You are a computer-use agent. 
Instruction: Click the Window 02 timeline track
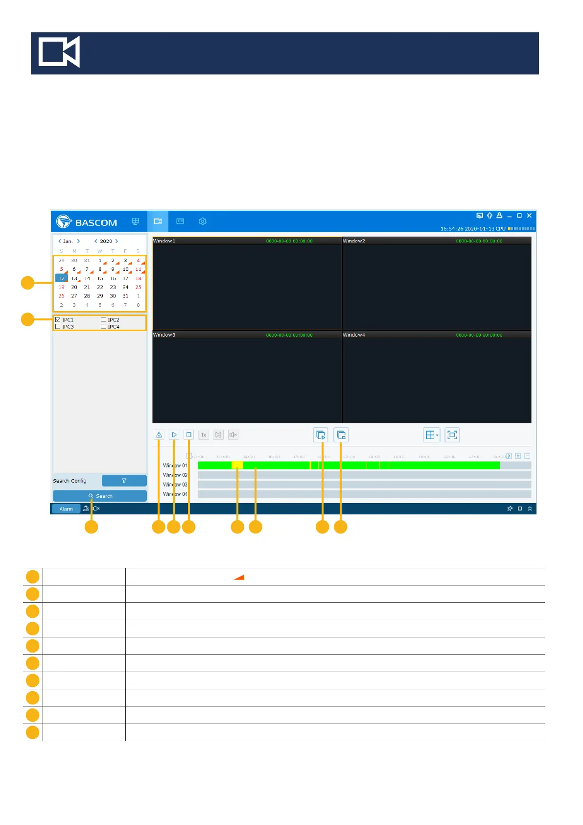pyautogui.click(x=365, y=475)
